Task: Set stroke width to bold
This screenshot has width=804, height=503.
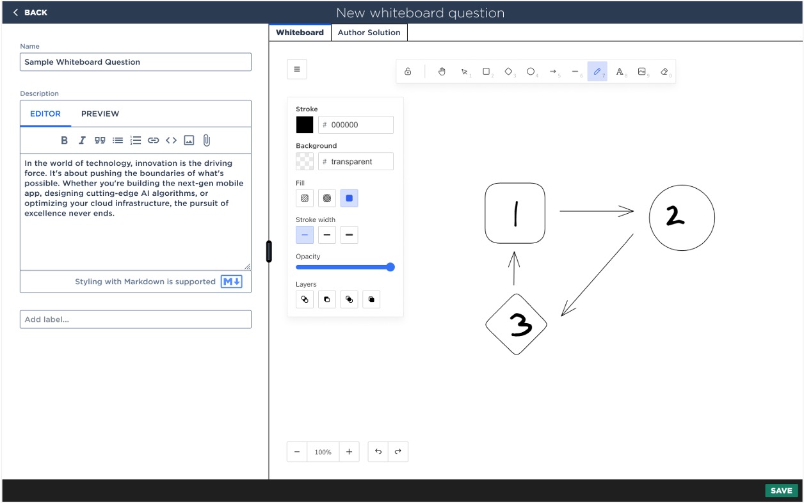Action: coord(327,235)
